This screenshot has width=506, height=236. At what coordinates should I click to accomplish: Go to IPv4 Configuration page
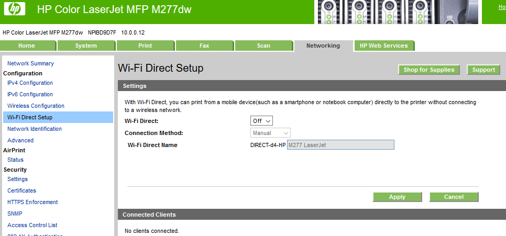[30, 83]
